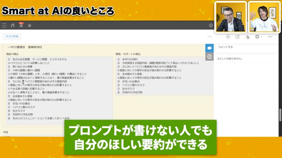282x158 pixels.
Task: Click line ⑧ 次回MTG予定日時 in right box
Action: 130,93
